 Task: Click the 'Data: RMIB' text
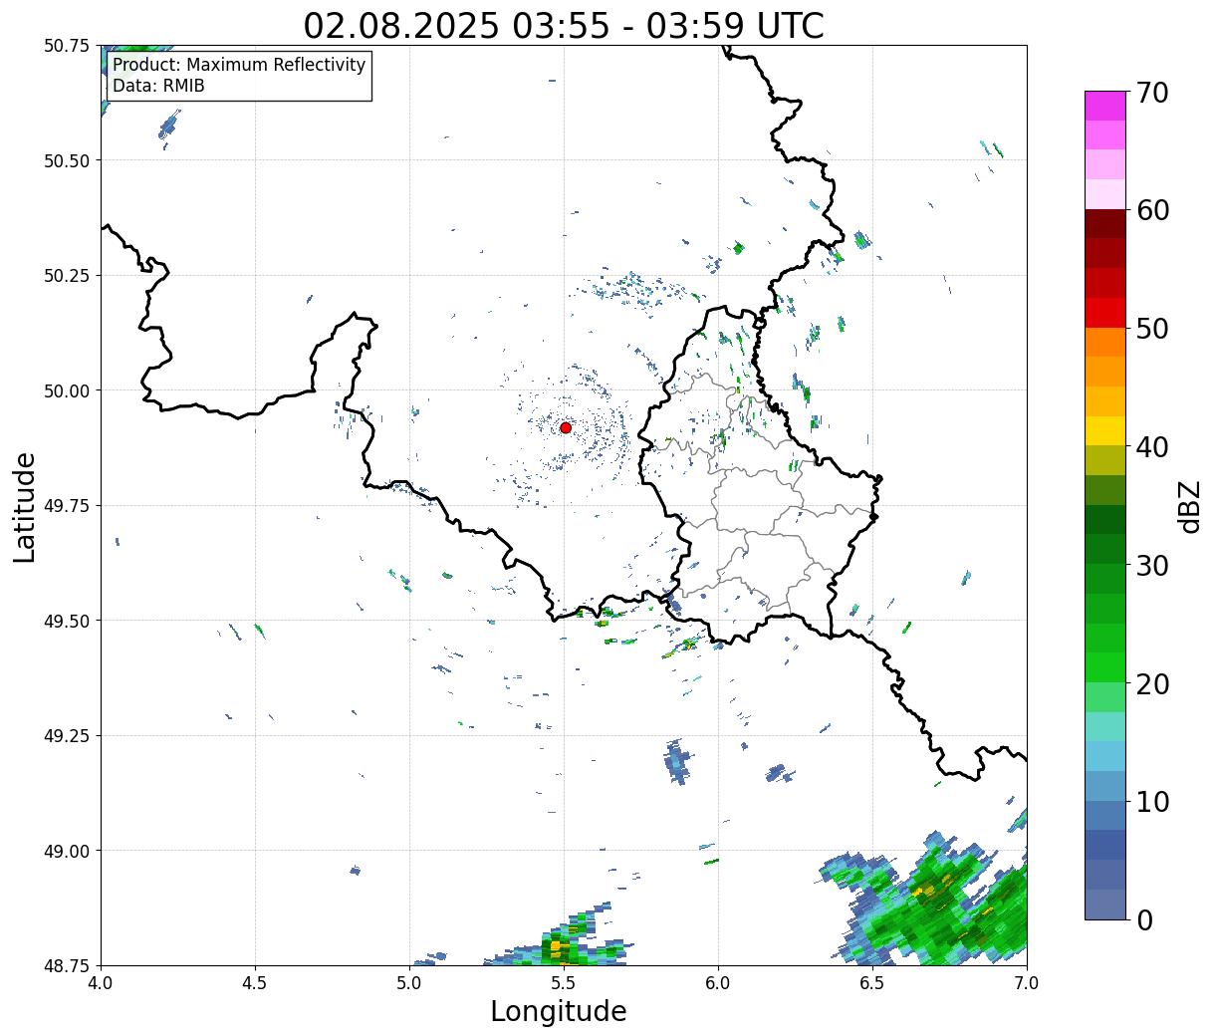(x=158, y=86)
